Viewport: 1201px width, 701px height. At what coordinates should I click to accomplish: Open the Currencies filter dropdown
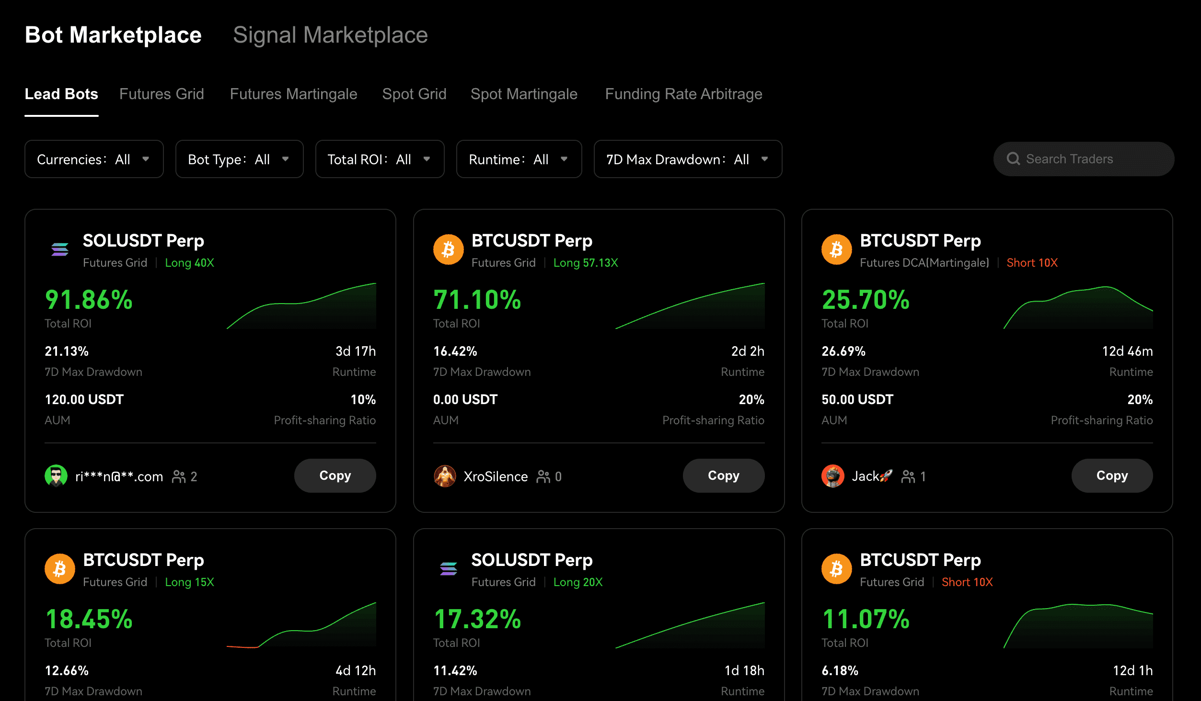94,159
